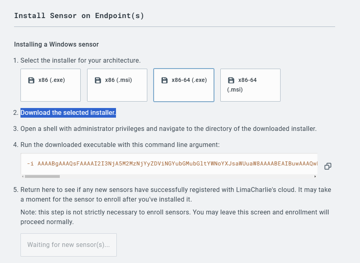Click the floppy disk icon beside x86 (.msi)
The width and height of the screenshot is (360, 263).
click(x=98, y=80)
